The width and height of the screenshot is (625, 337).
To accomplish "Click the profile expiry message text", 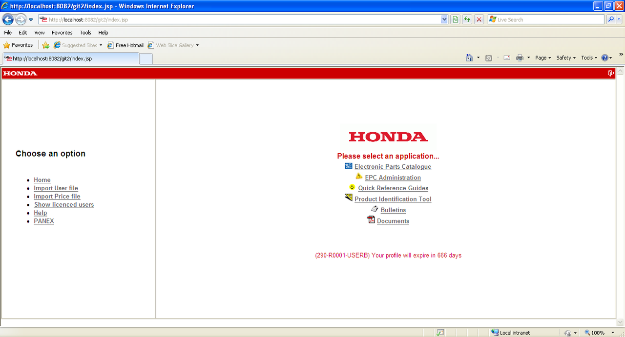I will click(388, 255).
